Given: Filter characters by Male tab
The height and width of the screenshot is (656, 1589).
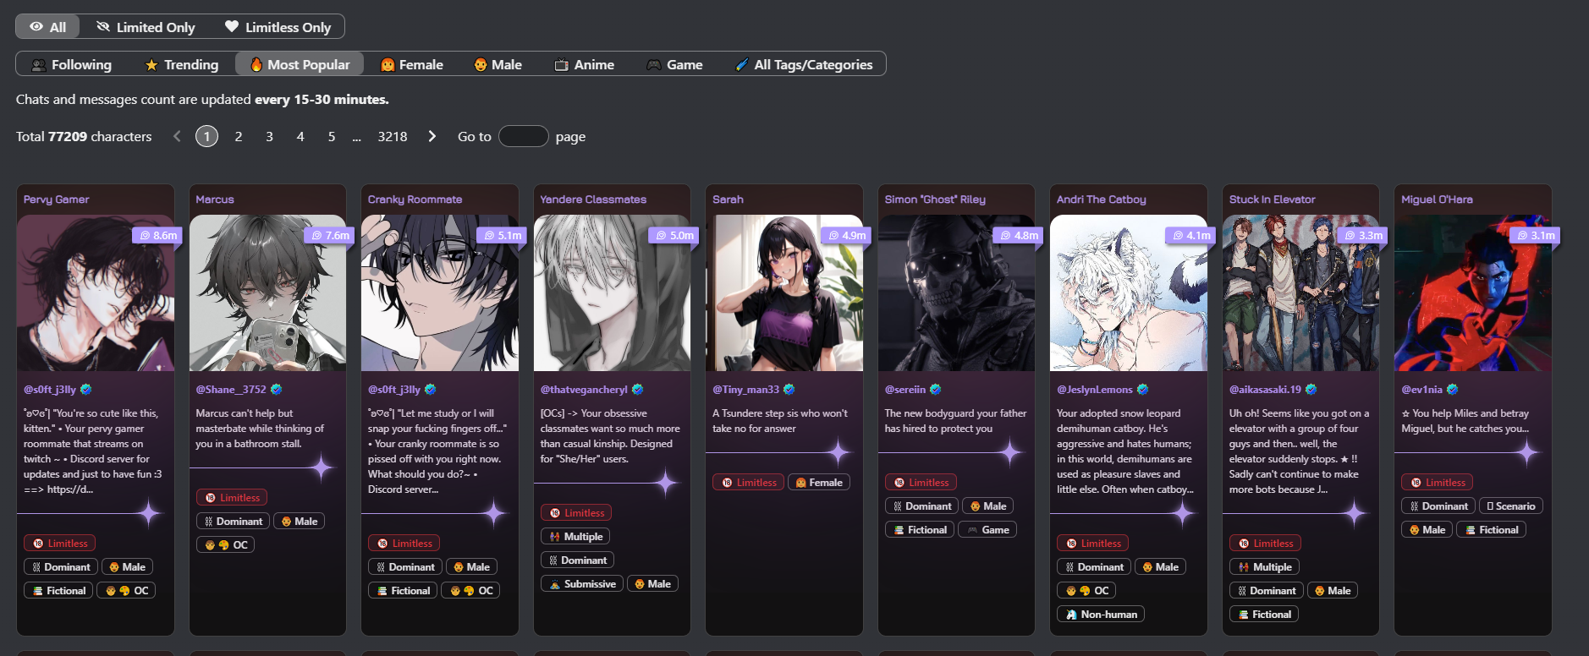Looking at the screenshot, I should pos(498,64).
